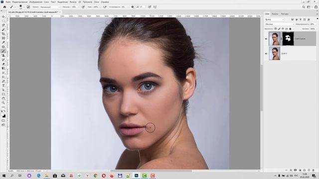The height and width of the screenshot is (179, 319).
Task: Open the Windows Start button
Action: (3, 176)
